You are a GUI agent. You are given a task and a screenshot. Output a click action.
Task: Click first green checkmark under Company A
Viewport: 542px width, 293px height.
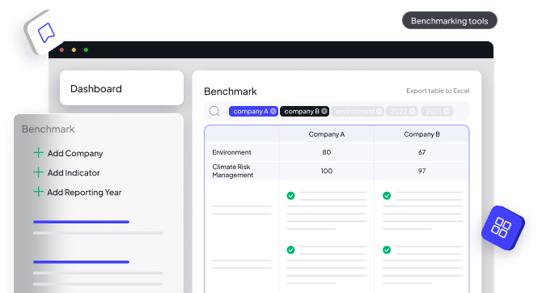(x=290, y=196)
